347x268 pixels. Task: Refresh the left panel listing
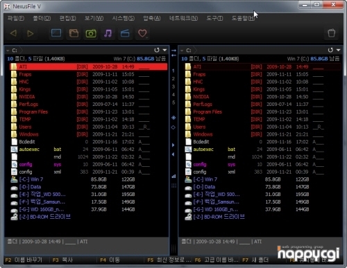[x=157, y=50]
